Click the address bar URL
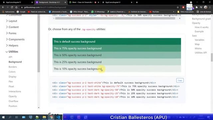 [45, 7]
